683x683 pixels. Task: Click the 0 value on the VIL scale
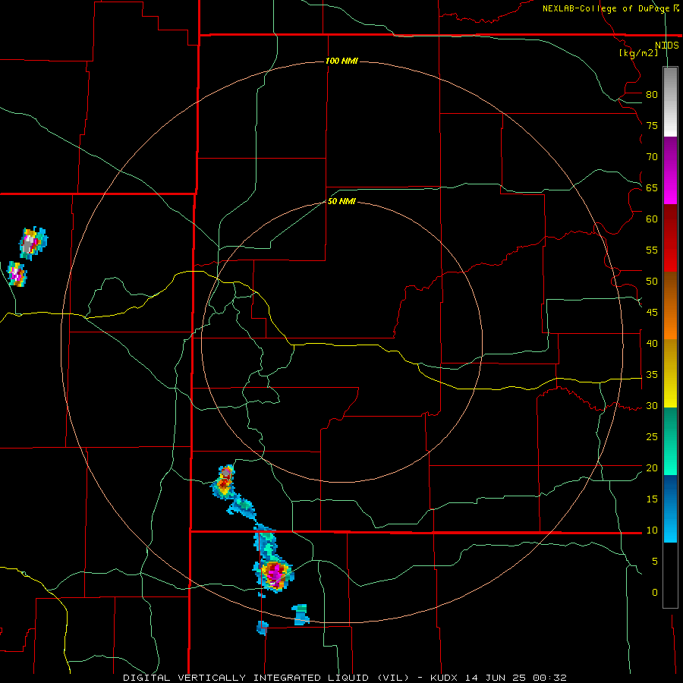click(x=655, y=593)
